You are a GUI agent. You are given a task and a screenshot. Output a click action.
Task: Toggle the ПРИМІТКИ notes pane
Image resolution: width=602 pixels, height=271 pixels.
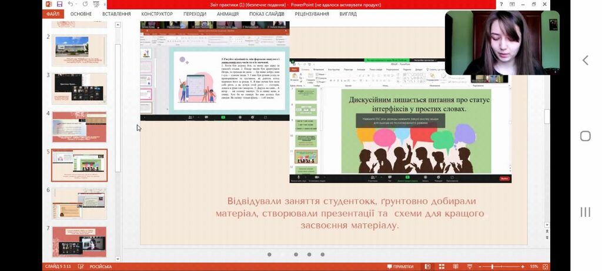pyautogui.click(x=400, y=266)
